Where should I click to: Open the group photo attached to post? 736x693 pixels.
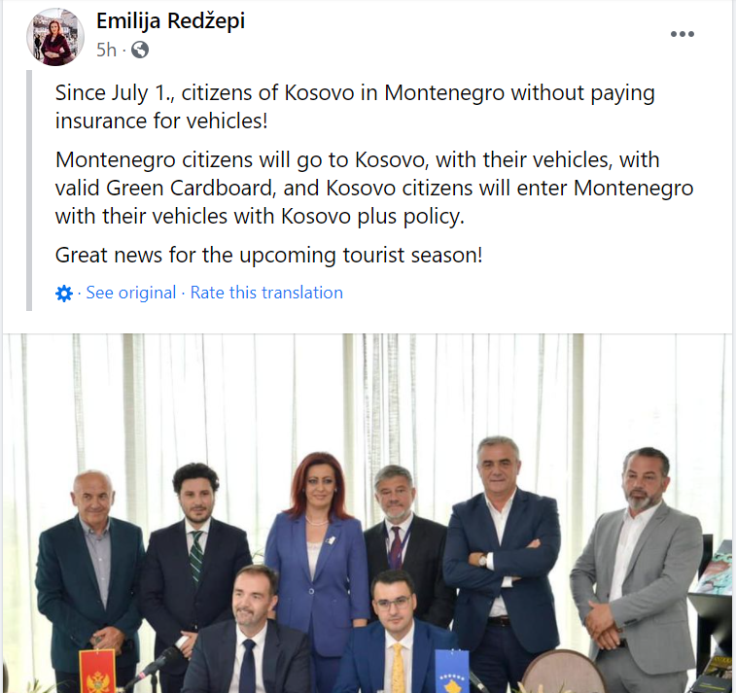click(x=368, y=513)
